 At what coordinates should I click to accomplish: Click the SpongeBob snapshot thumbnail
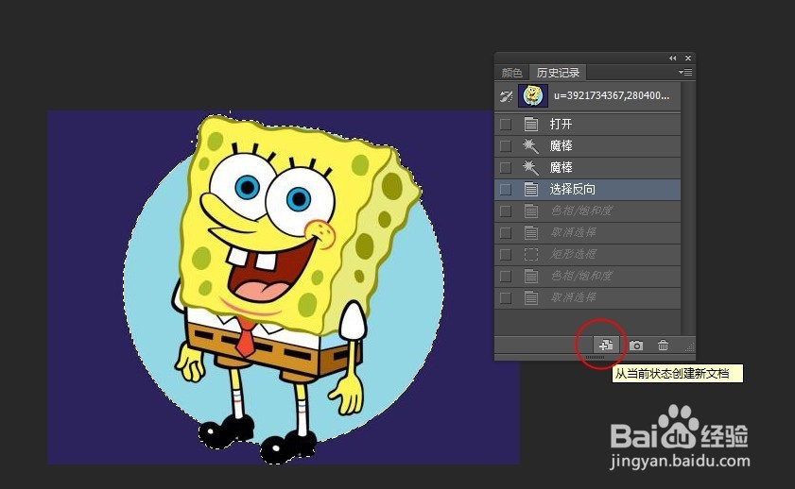[533, 95]
